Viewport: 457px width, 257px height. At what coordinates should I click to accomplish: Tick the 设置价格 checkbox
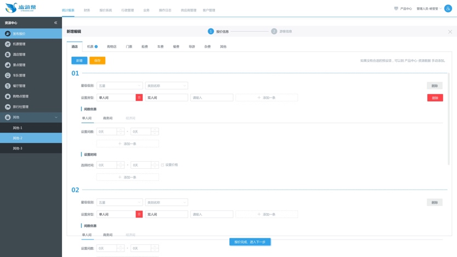click(162, 165)
